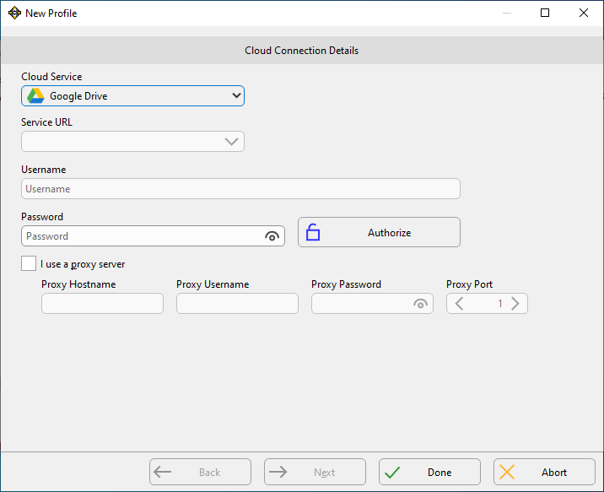Click the Google Drive logo icon
This screenshot has width=604, height=492.
pos(35,96)
